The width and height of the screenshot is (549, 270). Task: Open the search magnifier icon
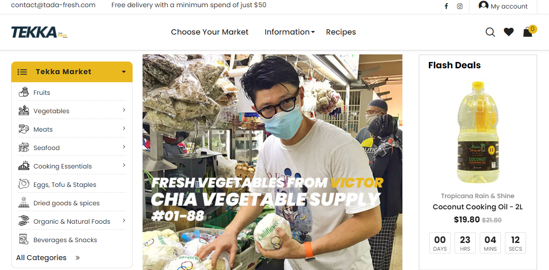(x=490, y=32)
